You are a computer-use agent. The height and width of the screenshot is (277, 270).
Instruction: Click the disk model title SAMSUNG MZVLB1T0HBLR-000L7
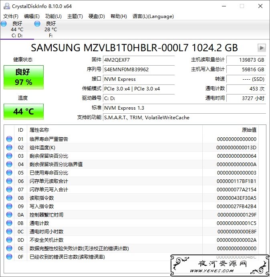point(134,48)
